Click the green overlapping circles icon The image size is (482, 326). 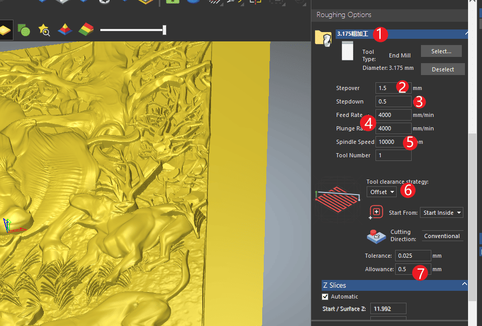point(24,30)
